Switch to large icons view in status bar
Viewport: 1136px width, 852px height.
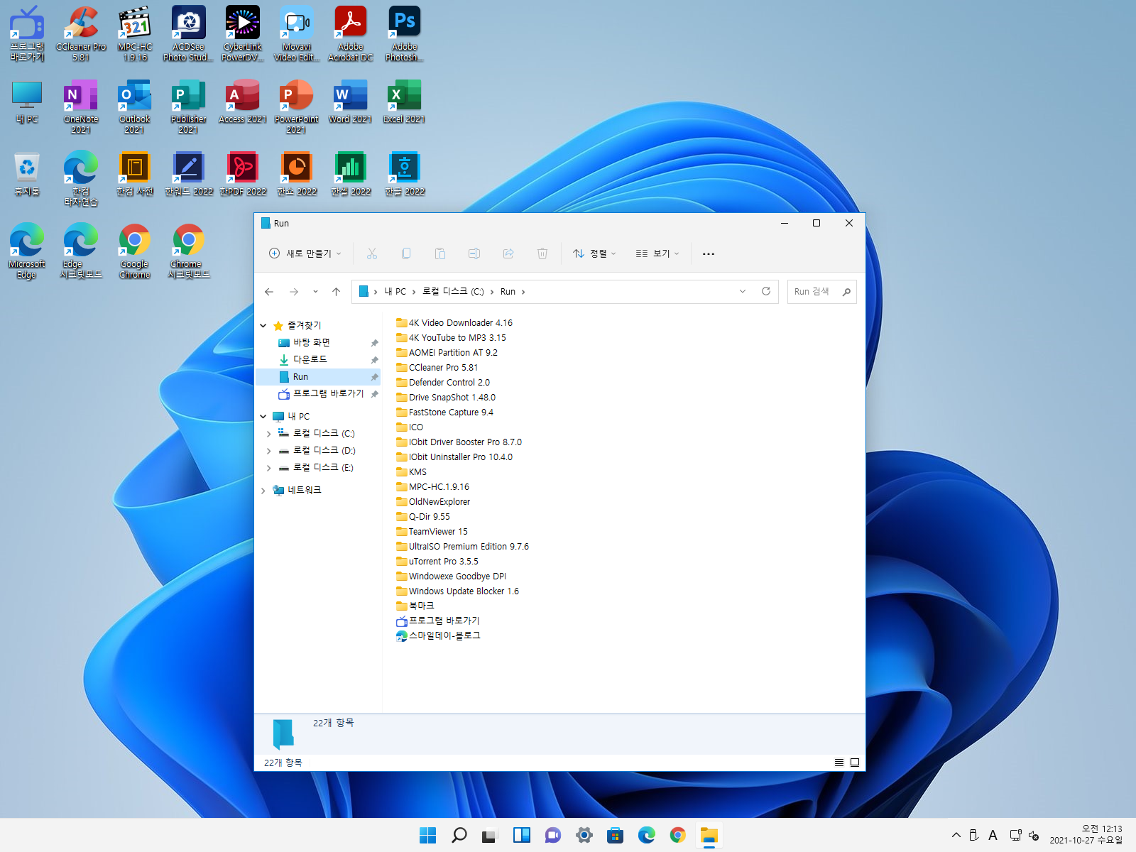click(855, 763)
